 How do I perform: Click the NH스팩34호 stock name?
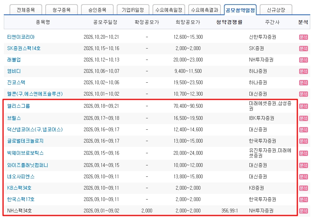click(19, 211)
